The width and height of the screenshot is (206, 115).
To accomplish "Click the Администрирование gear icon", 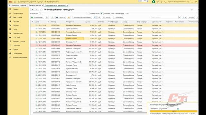I will pos(10,57).
